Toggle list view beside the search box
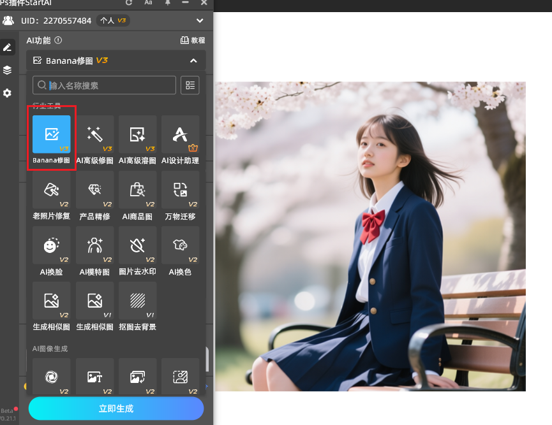This screenshot has width=552, height=425. coord(190,85)
